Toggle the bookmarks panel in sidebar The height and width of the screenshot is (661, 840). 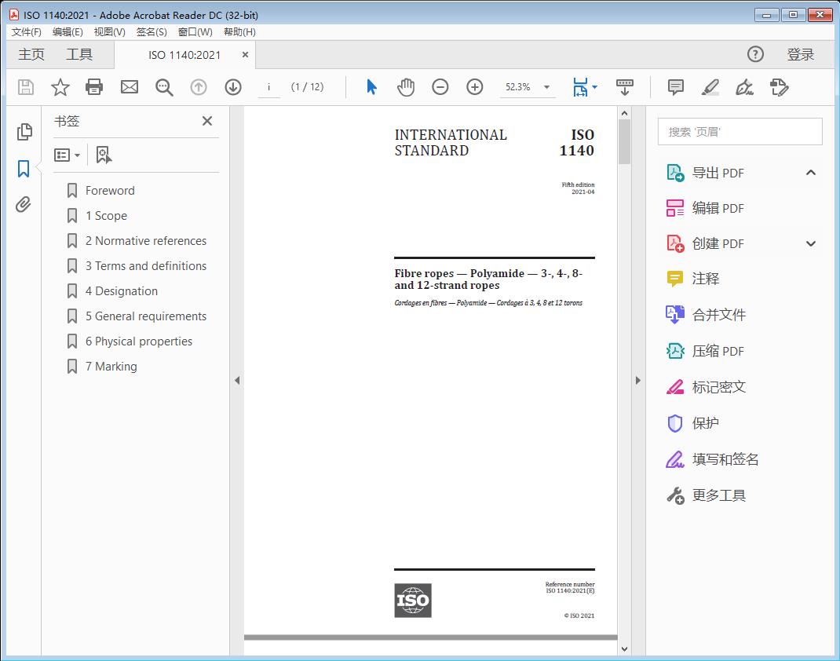[24, 168]
